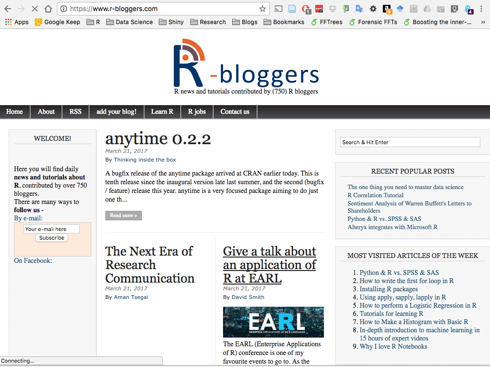The width and height of the screenshot is (490, 367).
Task: Open the FFTrees bookmark
Action: [x=326, y=22]
